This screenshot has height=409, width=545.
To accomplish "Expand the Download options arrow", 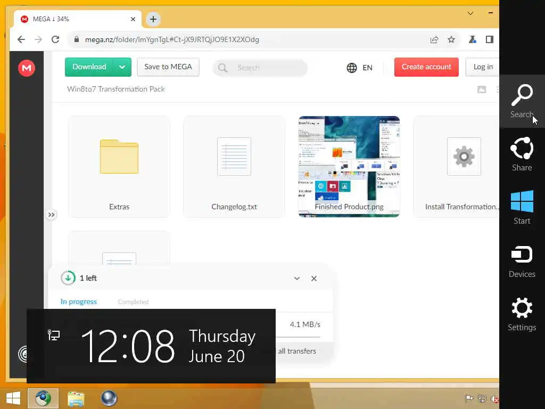I will coord(122,67).
